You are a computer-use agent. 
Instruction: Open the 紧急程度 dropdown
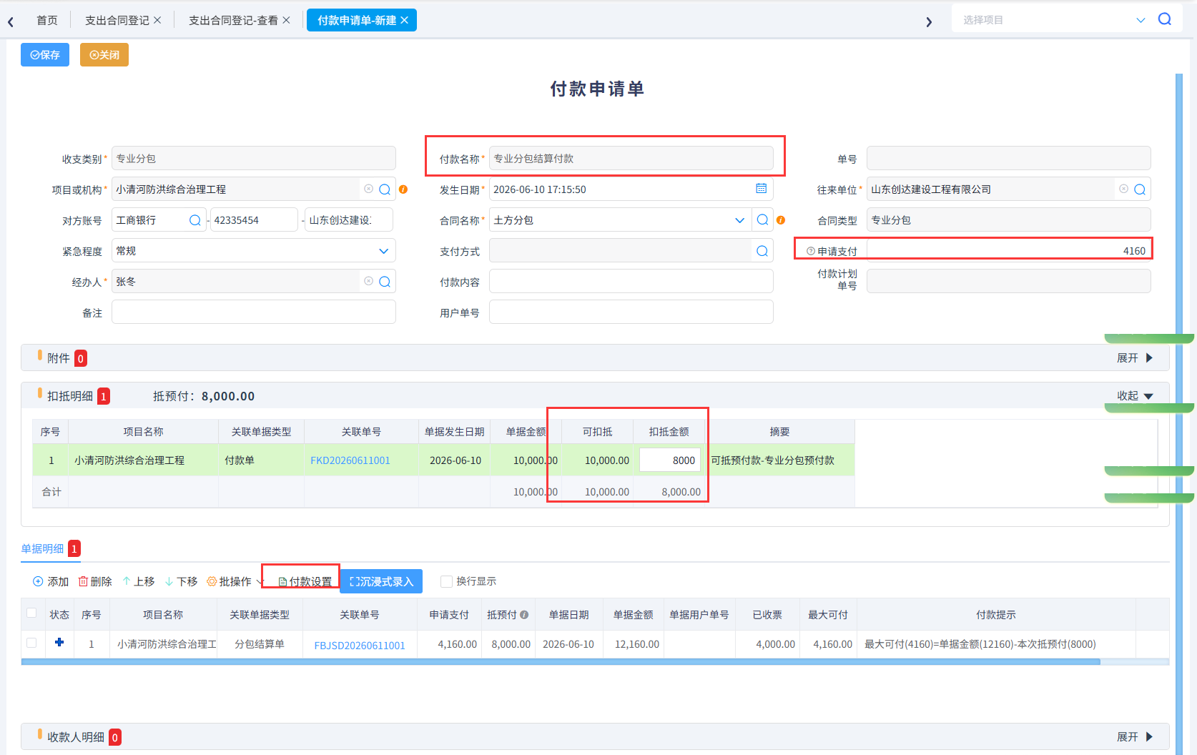click(x=383, y=251)
